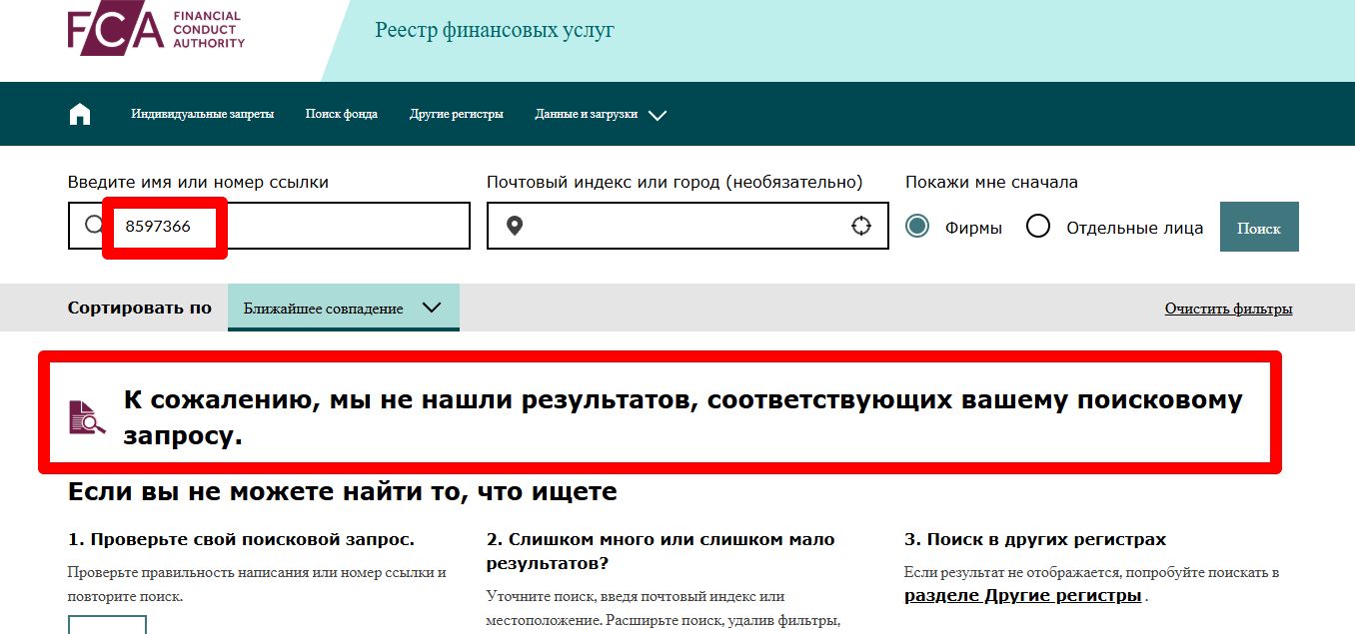This screenshot has height=634, width=1355.
Task: Open the Поиск фонда menu item
Action: 341,115
